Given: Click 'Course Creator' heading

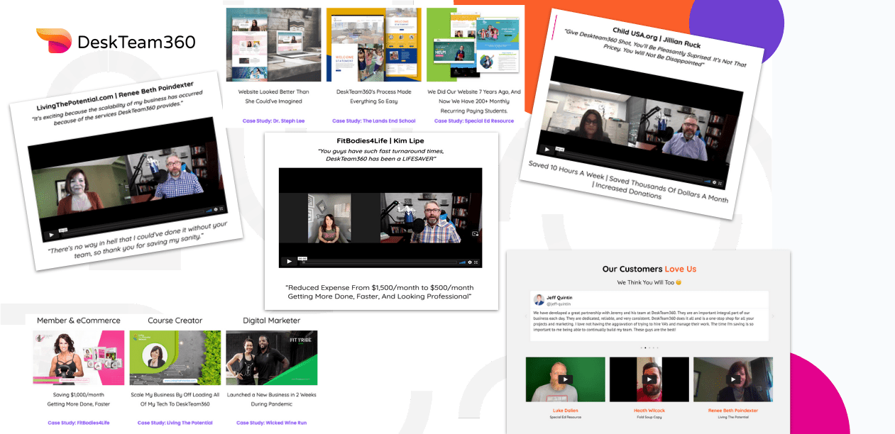Looking at the screenshot, I should coord(175,321).
